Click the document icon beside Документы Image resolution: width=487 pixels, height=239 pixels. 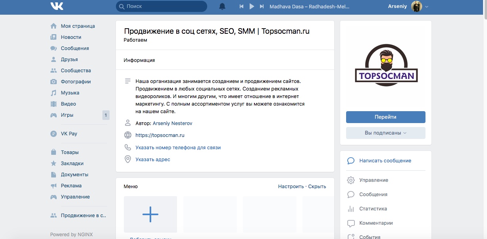click(54, 174)
